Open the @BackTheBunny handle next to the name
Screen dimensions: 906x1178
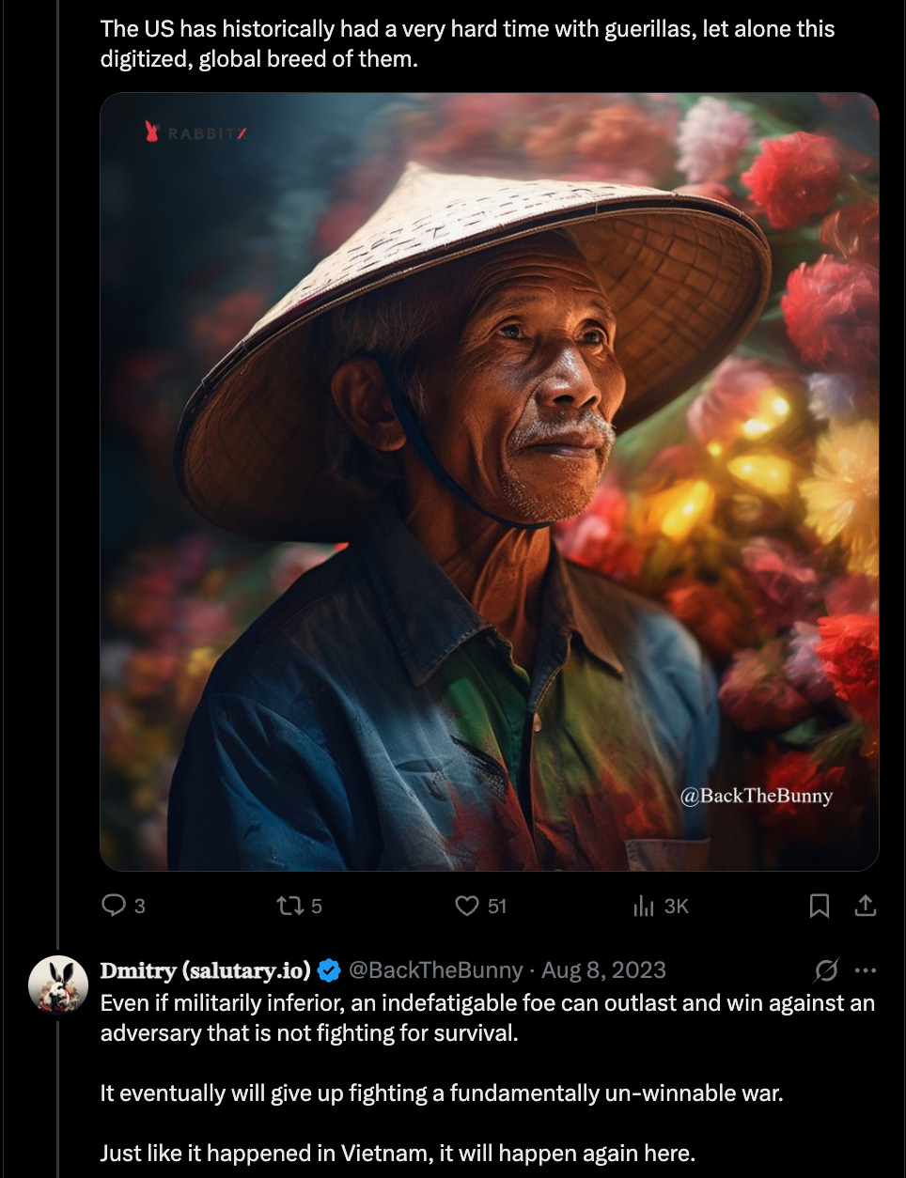435,970
